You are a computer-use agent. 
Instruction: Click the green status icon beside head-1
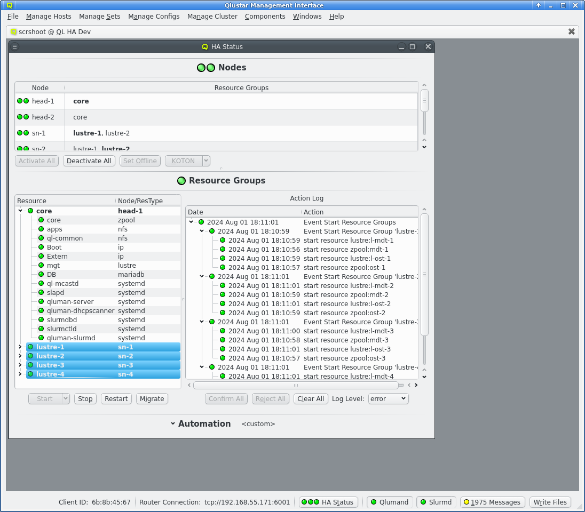click(23, 101)
